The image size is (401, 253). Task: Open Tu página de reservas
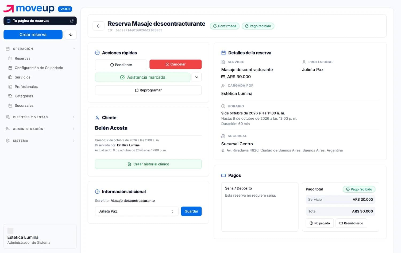[x=40, y=21]
